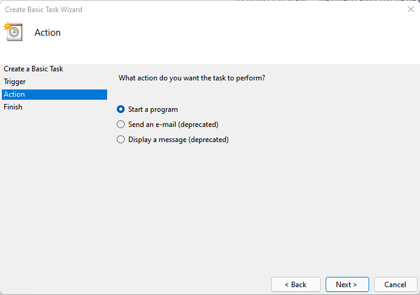This screenshot has height=295, width=420.
Task: Close the Create Basic Task Wizard window
Action: (411, 10)
